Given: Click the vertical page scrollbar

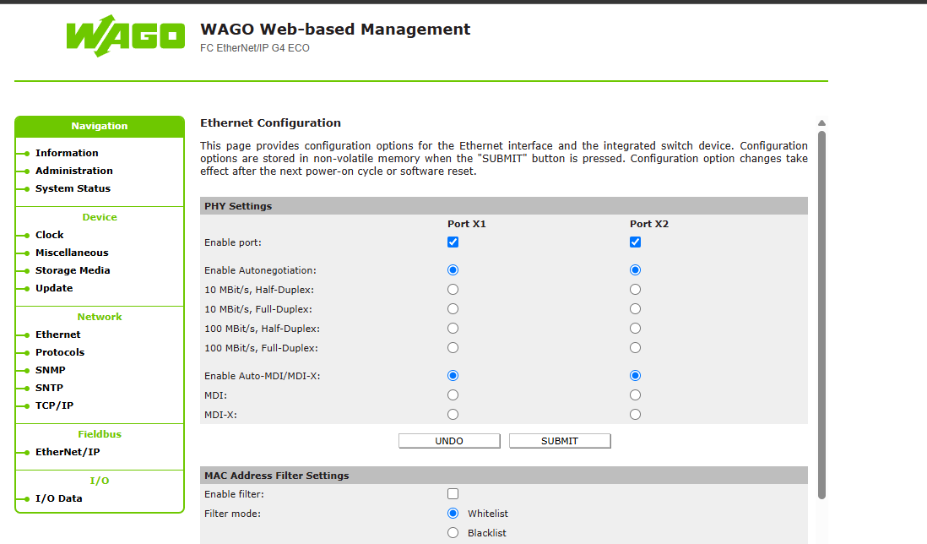Looking at the screenshot, I should tap(821, 313).
